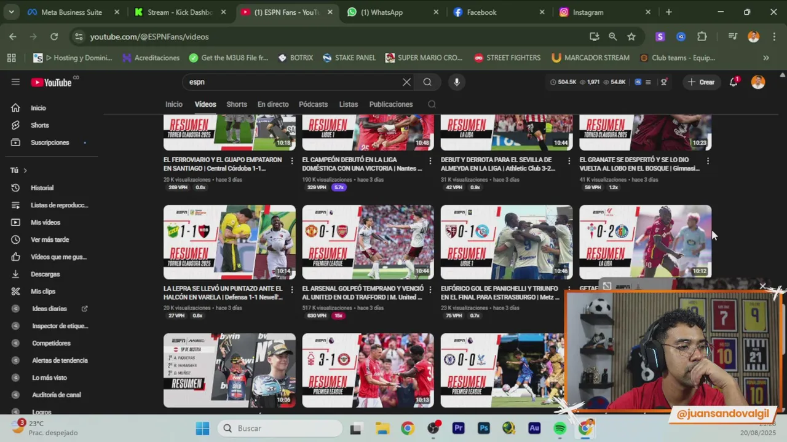Open options menu for El Arsenal Golpeó video
This screenshot has width=787, height=442.
click(430, 289)
